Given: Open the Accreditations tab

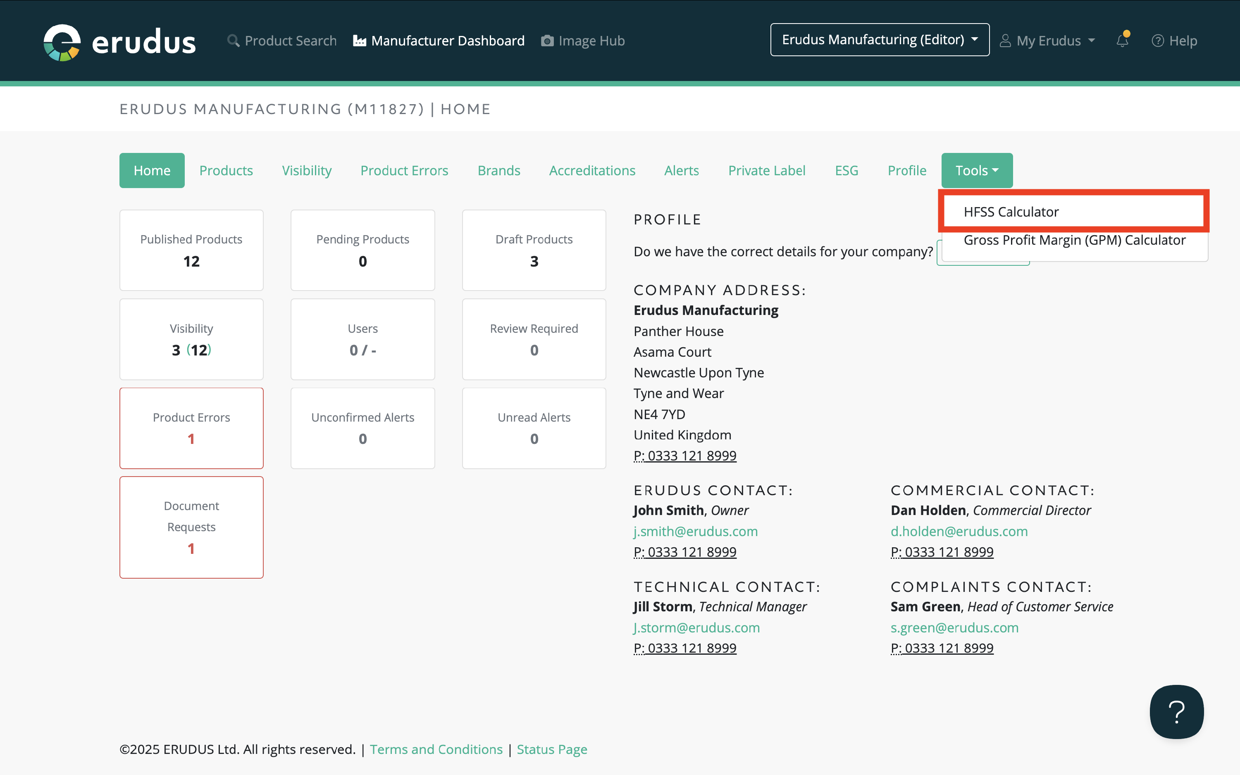Looking at the screenshot, I should click(592, 171).
